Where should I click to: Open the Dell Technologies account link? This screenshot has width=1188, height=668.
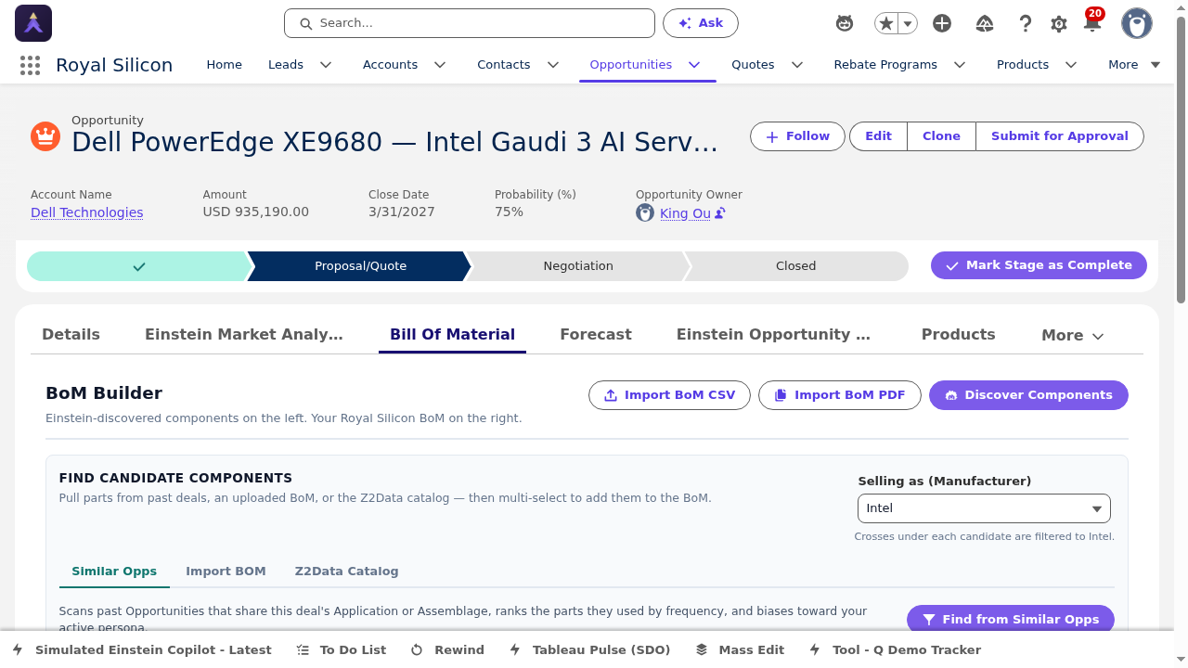click(x=87, y=212)
